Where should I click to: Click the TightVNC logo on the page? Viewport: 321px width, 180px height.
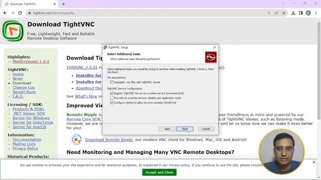pos(13,31)
